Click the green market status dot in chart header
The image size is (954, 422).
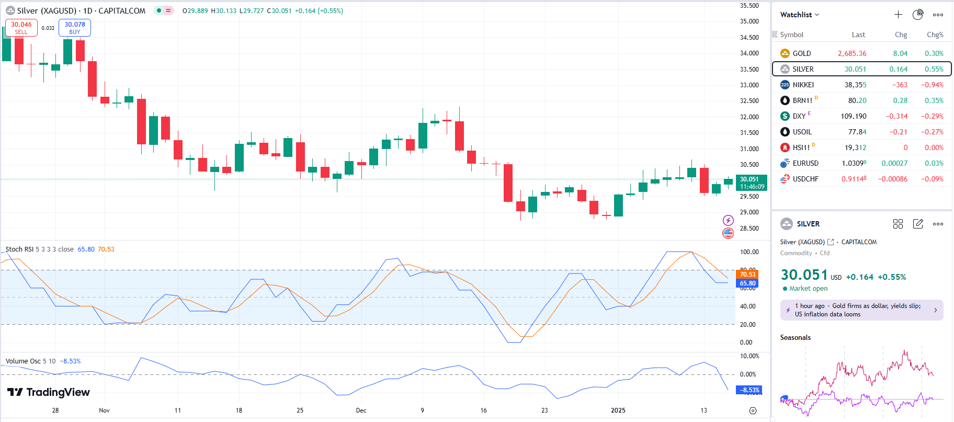click(159, 10)
